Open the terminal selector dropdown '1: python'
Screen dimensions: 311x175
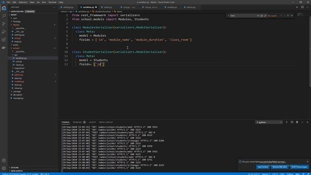pyautogui.click(x=269, y=122)
